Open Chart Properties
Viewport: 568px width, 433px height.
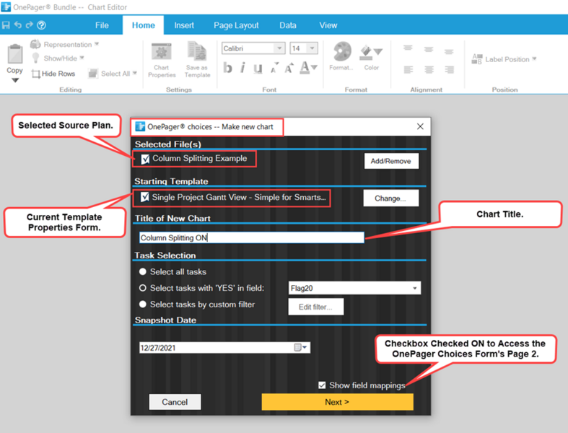click(x=162, y=60)
